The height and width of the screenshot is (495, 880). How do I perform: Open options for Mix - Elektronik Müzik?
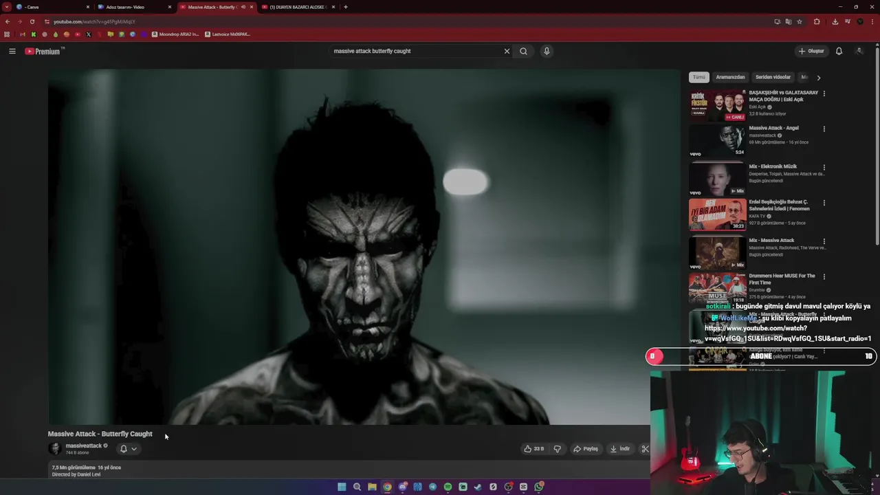824,168
